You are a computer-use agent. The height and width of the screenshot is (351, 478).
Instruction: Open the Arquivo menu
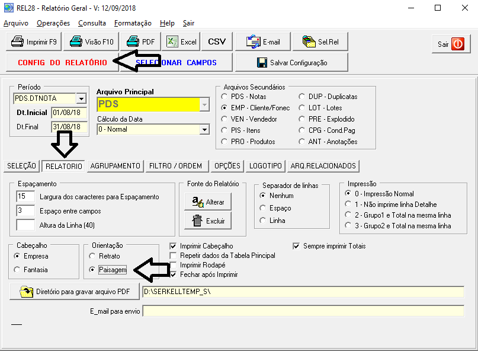pyautogui.click(x=16, y=23)
